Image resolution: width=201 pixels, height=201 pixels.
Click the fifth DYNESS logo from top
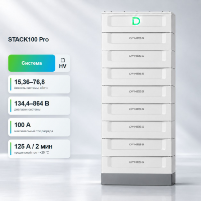click(x=136, y=109)
